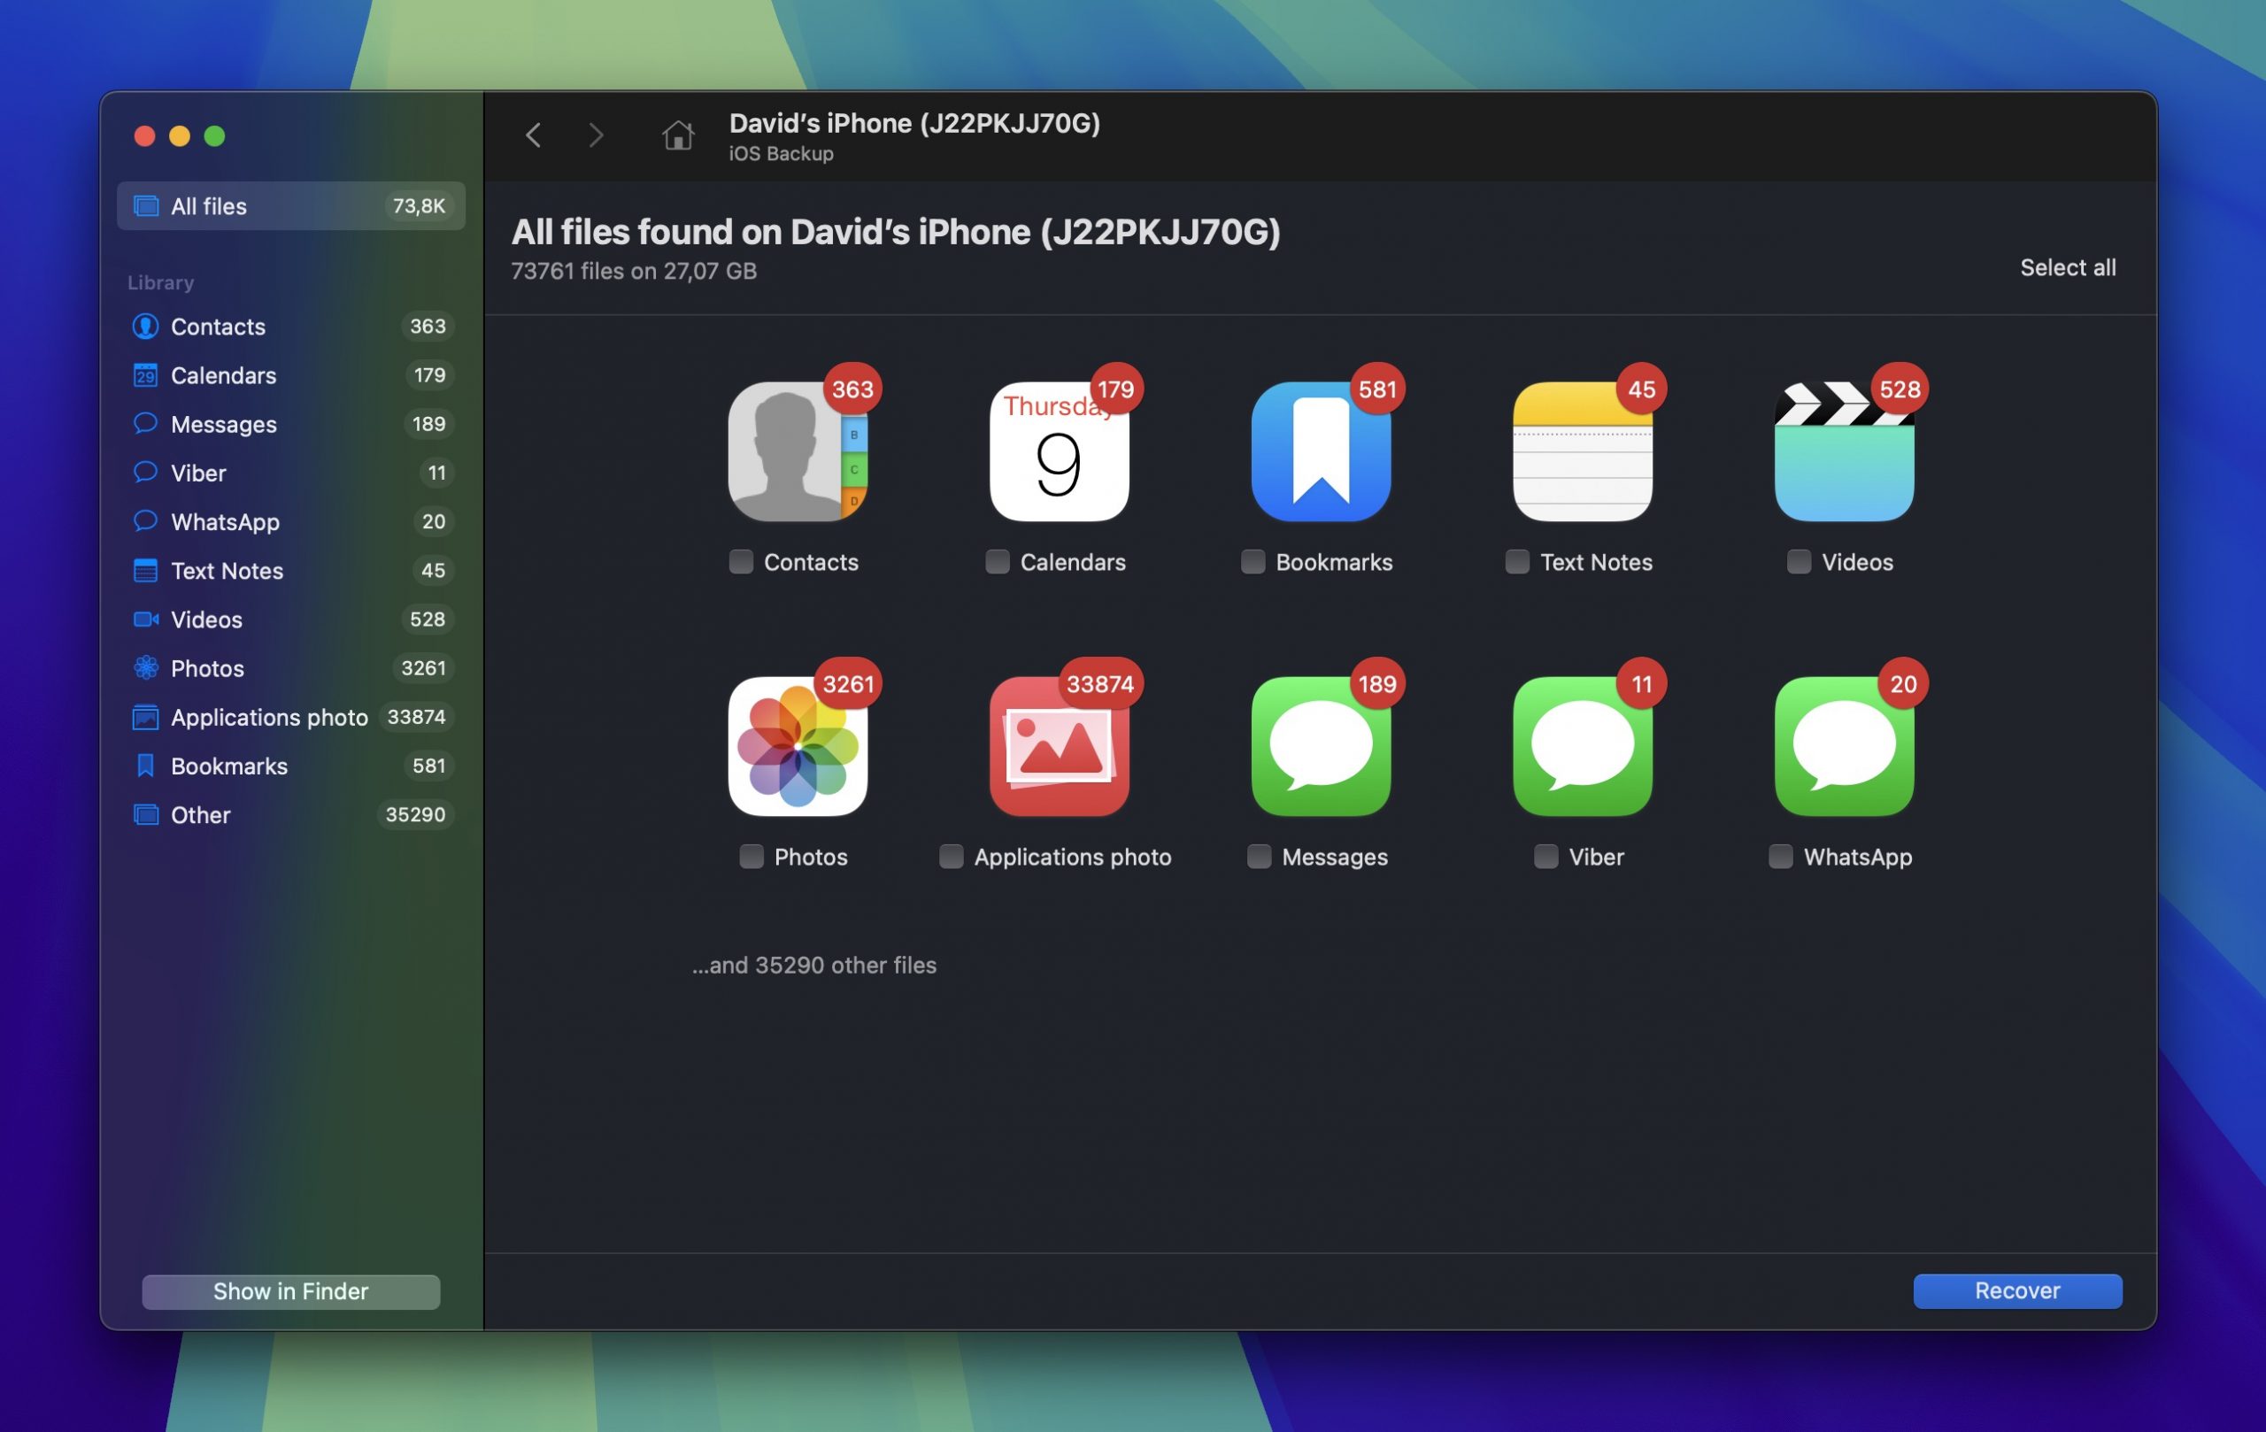Select Photos in the sidebar

coord(291,669)
